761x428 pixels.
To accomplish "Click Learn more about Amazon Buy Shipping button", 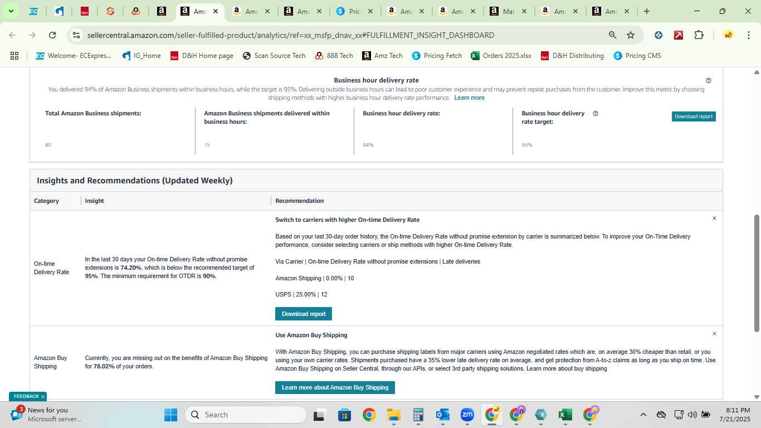I will tap(335, 387).
